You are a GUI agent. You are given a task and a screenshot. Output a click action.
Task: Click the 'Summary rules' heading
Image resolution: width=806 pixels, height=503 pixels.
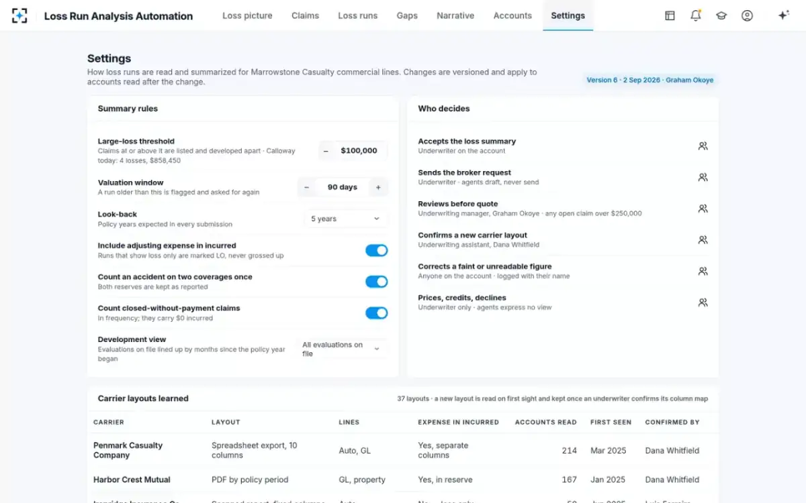pyautogui.click(x=128, y=109)
